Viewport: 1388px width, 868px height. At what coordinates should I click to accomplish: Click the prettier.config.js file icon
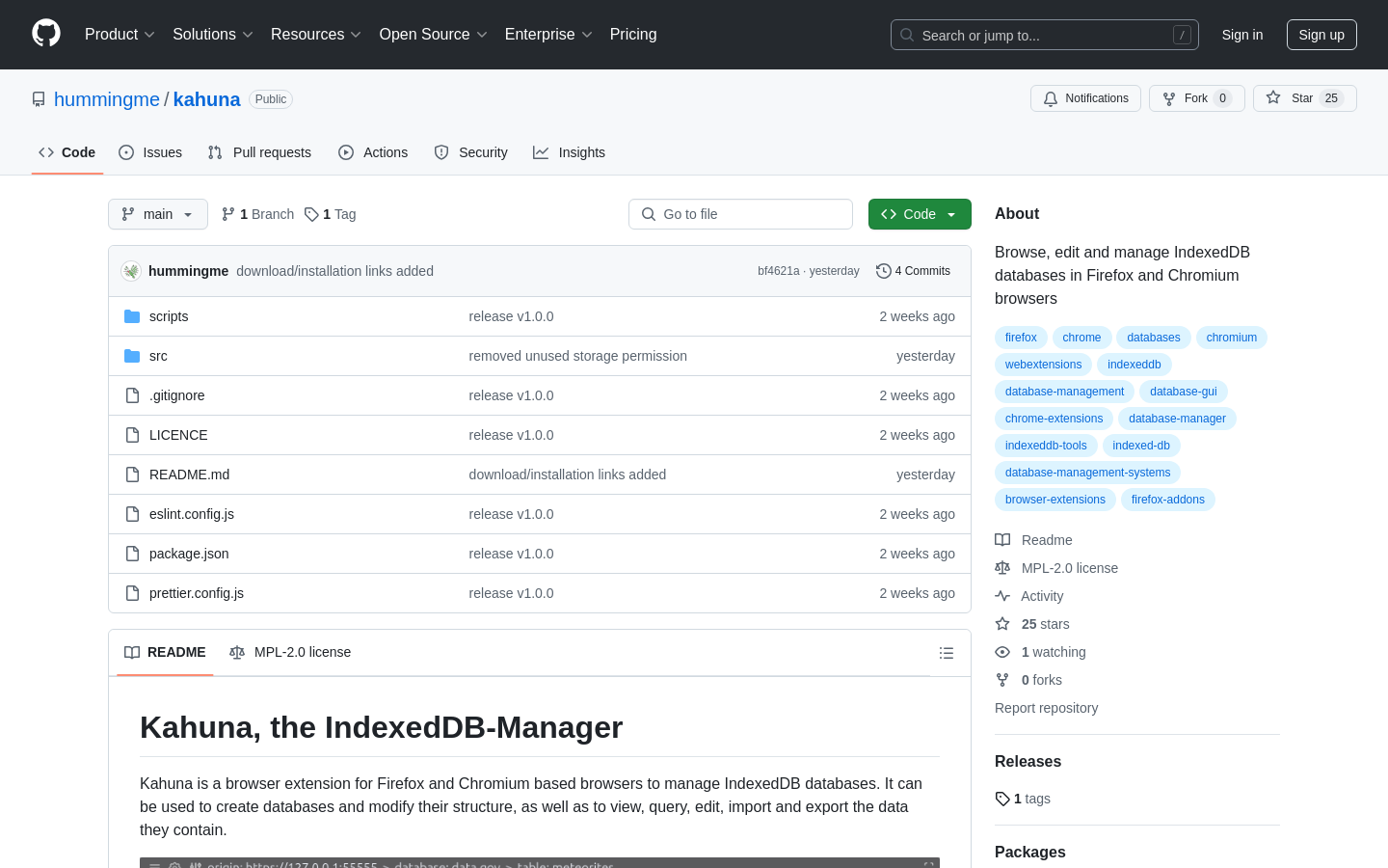pyautogui.click(x=132, y=593)
